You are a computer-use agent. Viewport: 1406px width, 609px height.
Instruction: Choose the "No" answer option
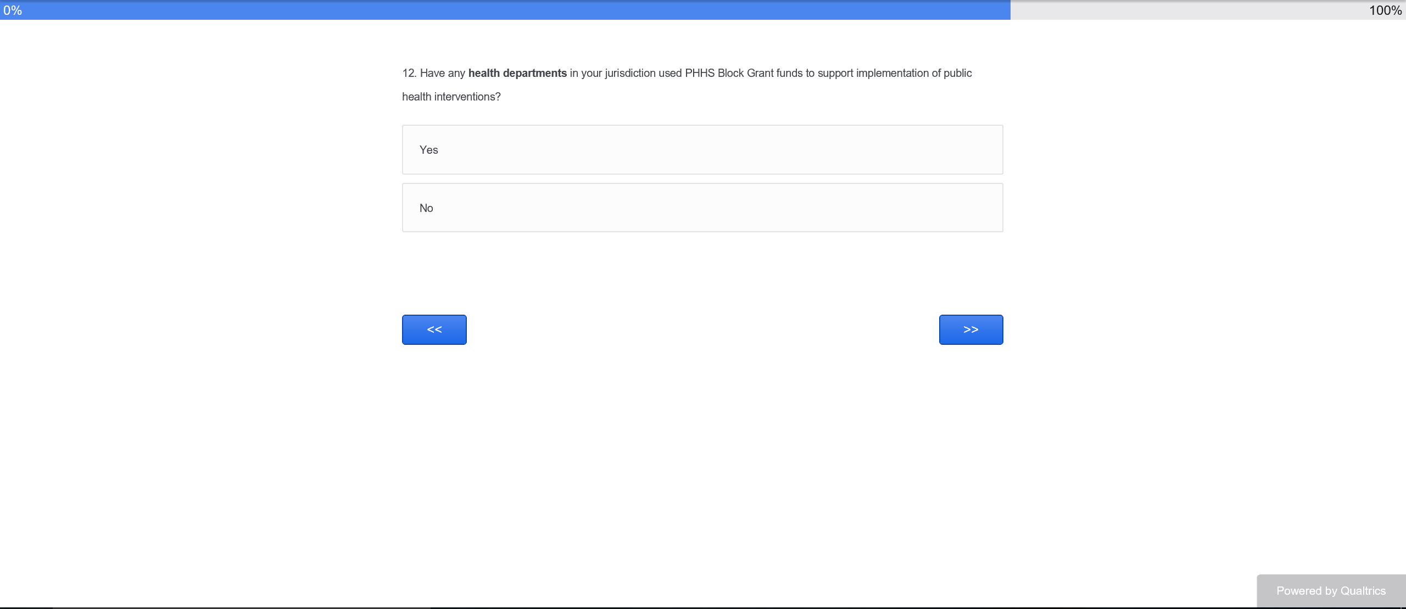tap(702, 208)
